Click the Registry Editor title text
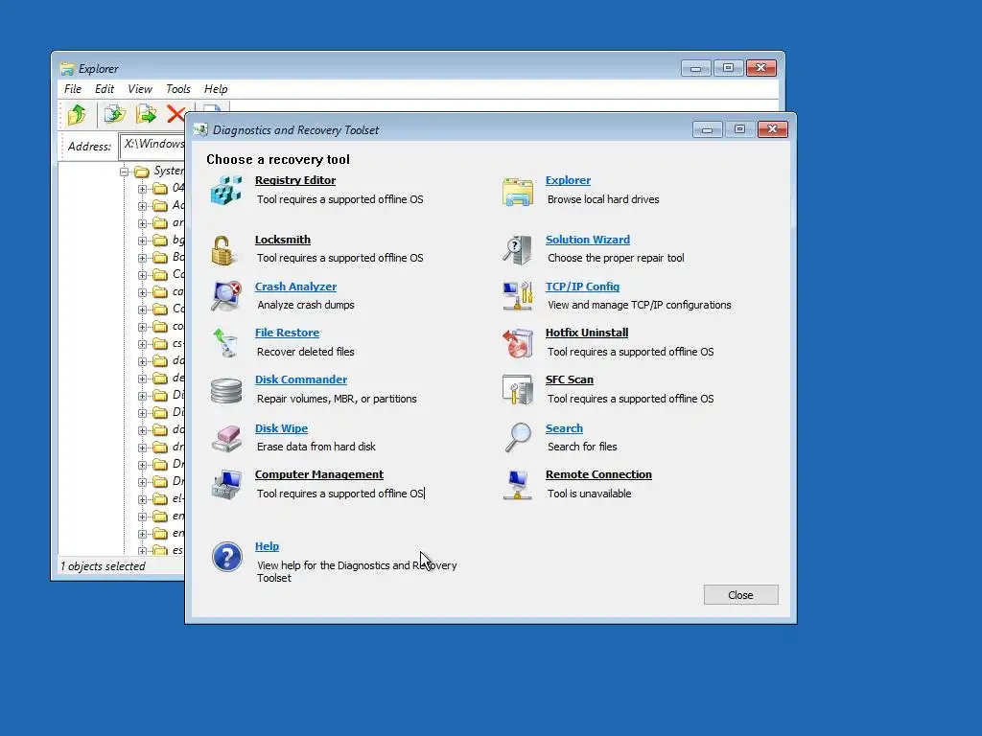The width and height of the screenshot is (982, 736). tap(295, 180)
